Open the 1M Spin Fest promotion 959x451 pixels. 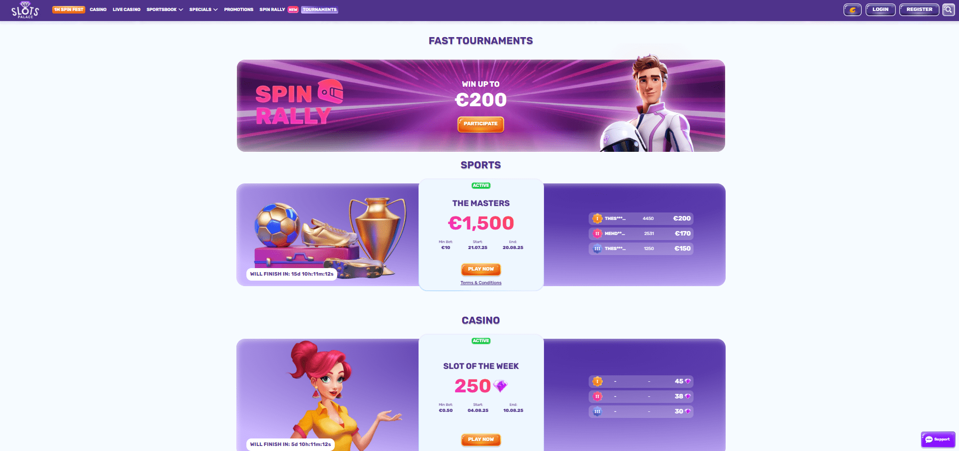coord(69,10)
